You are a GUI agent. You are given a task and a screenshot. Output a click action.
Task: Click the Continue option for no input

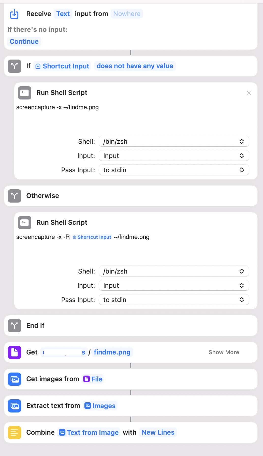click(x=24, y=41)
